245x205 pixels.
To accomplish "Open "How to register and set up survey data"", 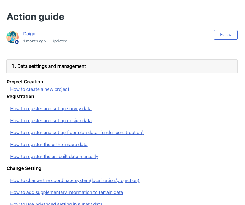I will coord(51,109).
